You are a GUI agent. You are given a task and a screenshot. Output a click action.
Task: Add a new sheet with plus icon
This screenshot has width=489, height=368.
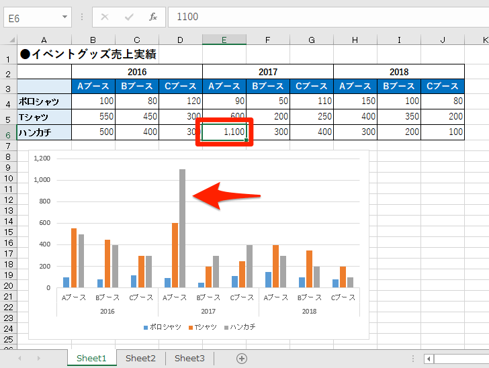242,359
